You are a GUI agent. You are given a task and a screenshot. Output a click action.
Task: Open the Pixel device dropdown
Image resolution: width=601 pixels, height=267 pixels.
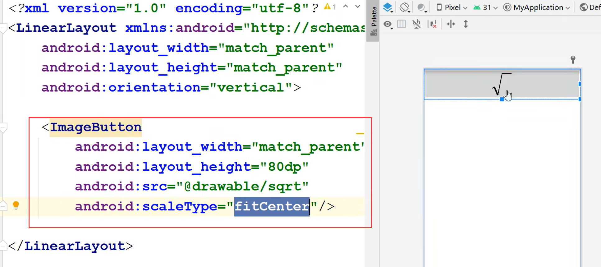click(452, 7)
